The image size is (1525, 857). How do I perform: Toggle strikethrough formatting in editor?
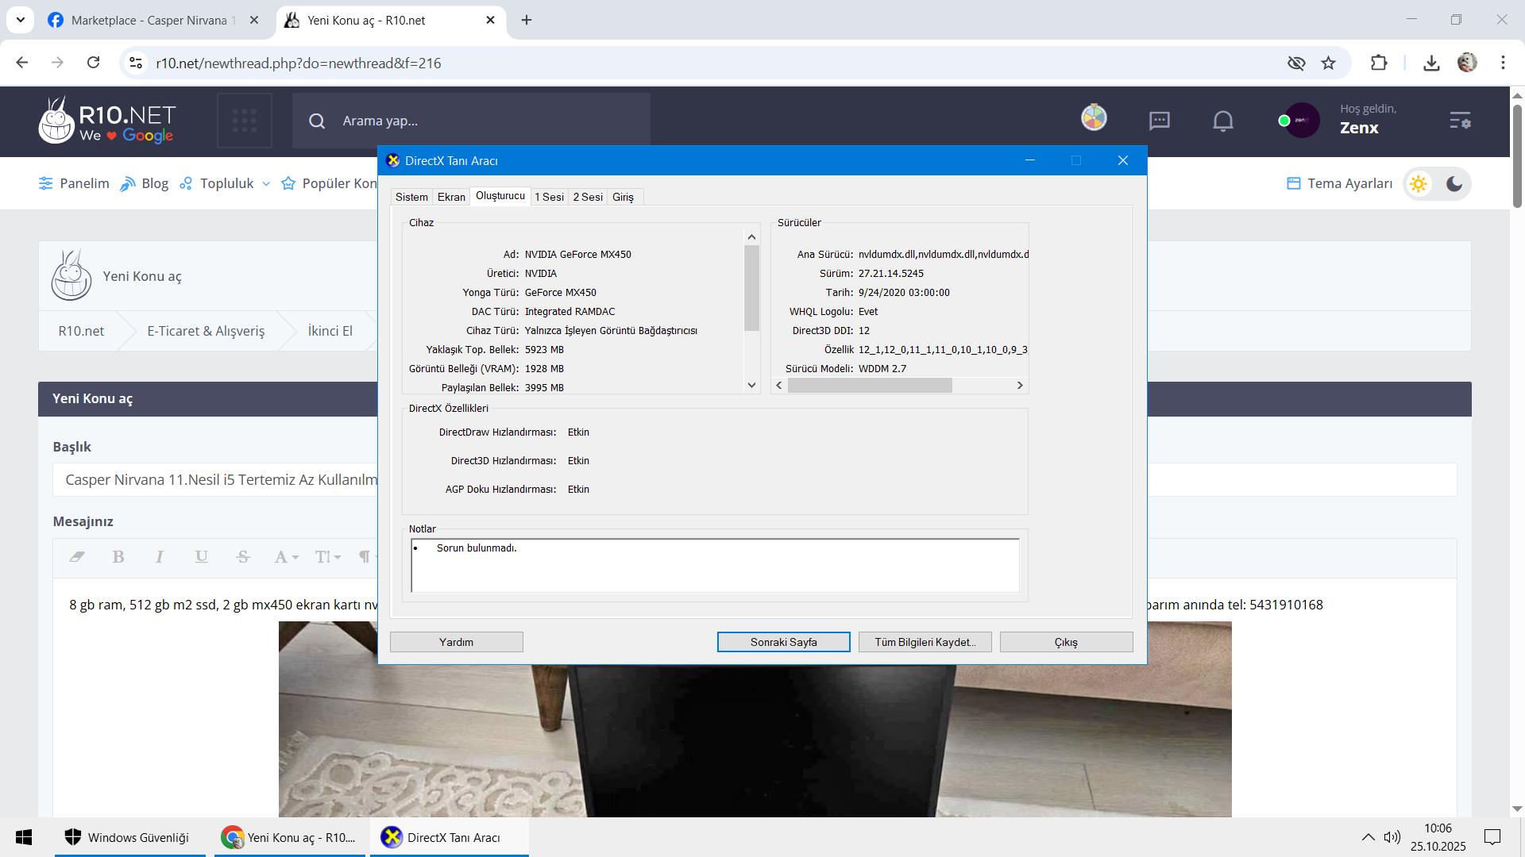pyautogui.click(x=243, y=557)
